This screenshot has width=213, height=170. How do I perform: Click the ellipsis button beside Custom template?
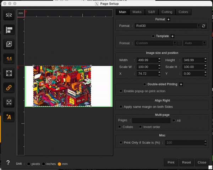[179, 43]
